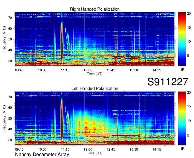Click the 60 MHz tick of Right Handed plot
Image resolution: width=194 pixels, height=158 pixels.
tap(10, 29)
